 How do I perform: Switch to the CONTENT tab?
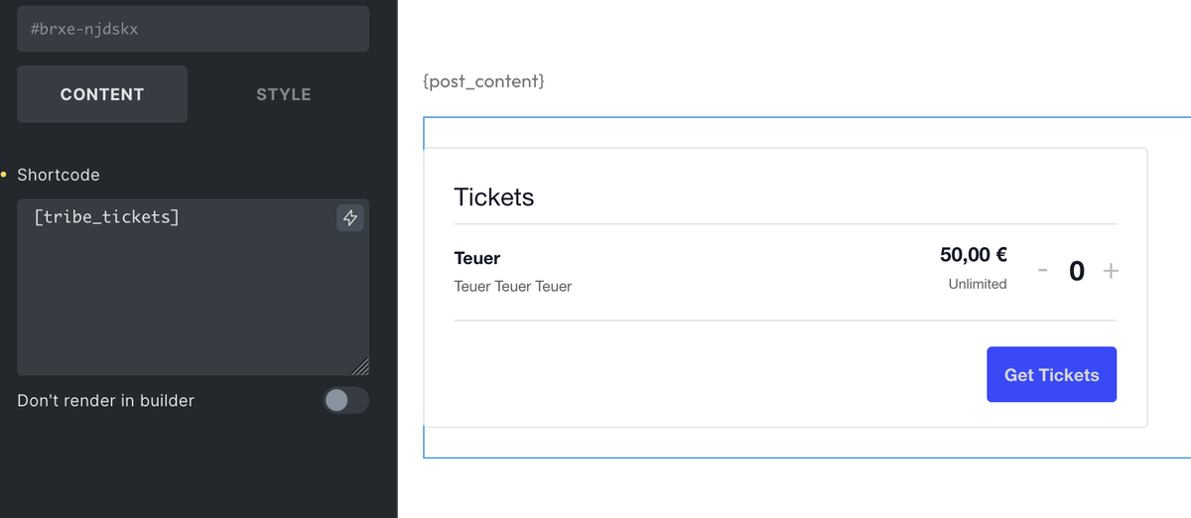pyautogui.click(x=102, y=94)
